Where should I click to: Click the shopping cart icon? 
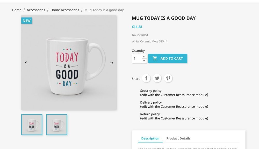(x=155, y=59)
